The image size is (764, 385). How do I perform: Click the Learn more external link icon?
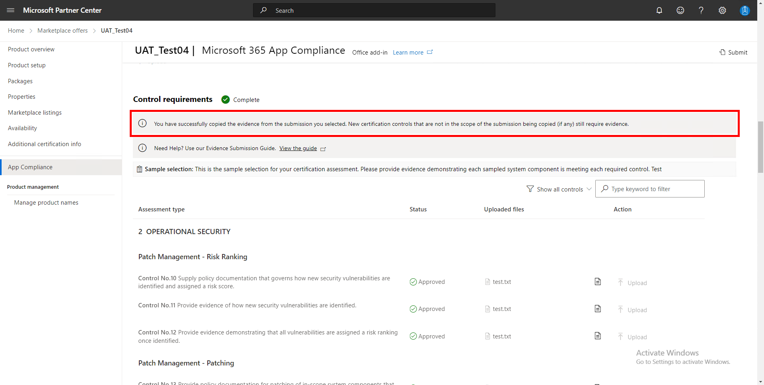430,52
